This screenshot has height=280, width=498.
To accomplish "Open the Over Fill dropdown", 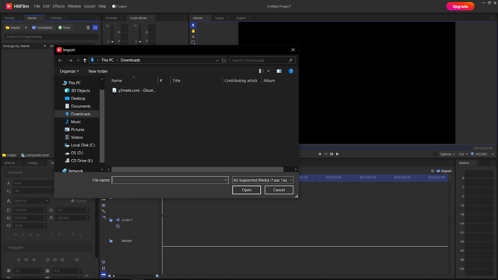I will point(31,201).
